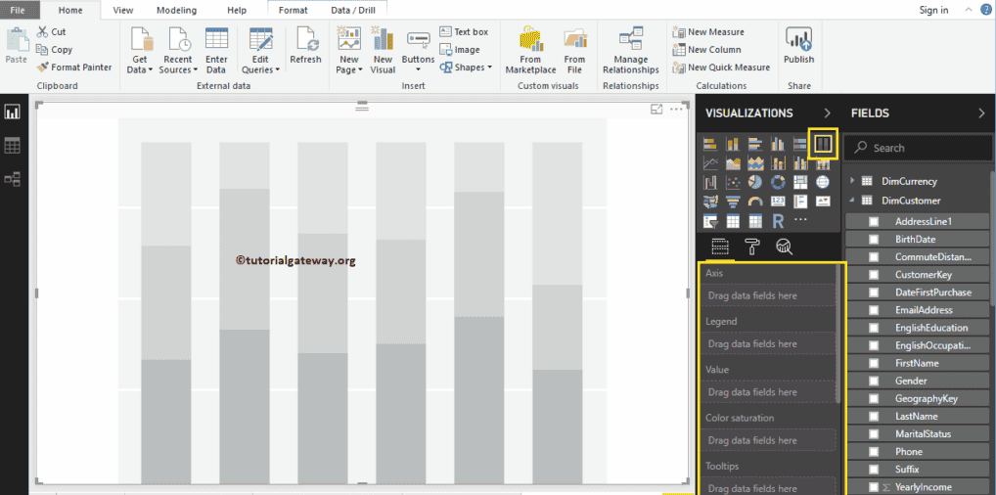Select the Stacked column chart visualization
This screenshot has width=996, height=495.
pos(733,145)
